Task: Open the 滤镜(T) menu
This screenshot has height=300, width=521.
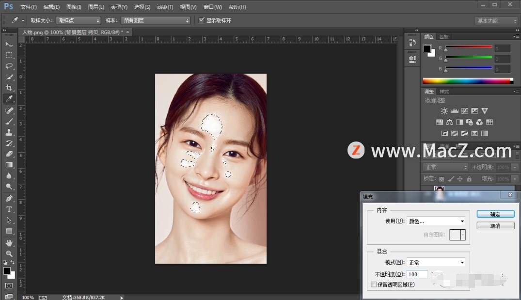Action: click(165, 7)
